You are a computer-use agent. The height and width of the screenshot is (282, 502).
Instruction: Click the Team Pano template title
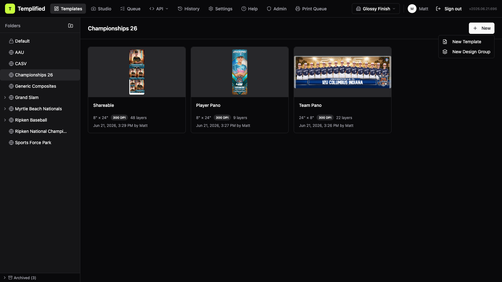tap(310, 105)
